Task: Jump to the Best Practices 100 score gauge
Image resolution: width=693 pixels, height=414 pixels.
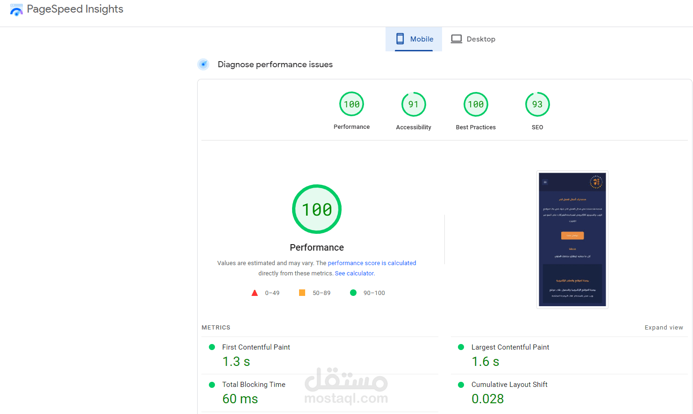Action: pos(476,104)
